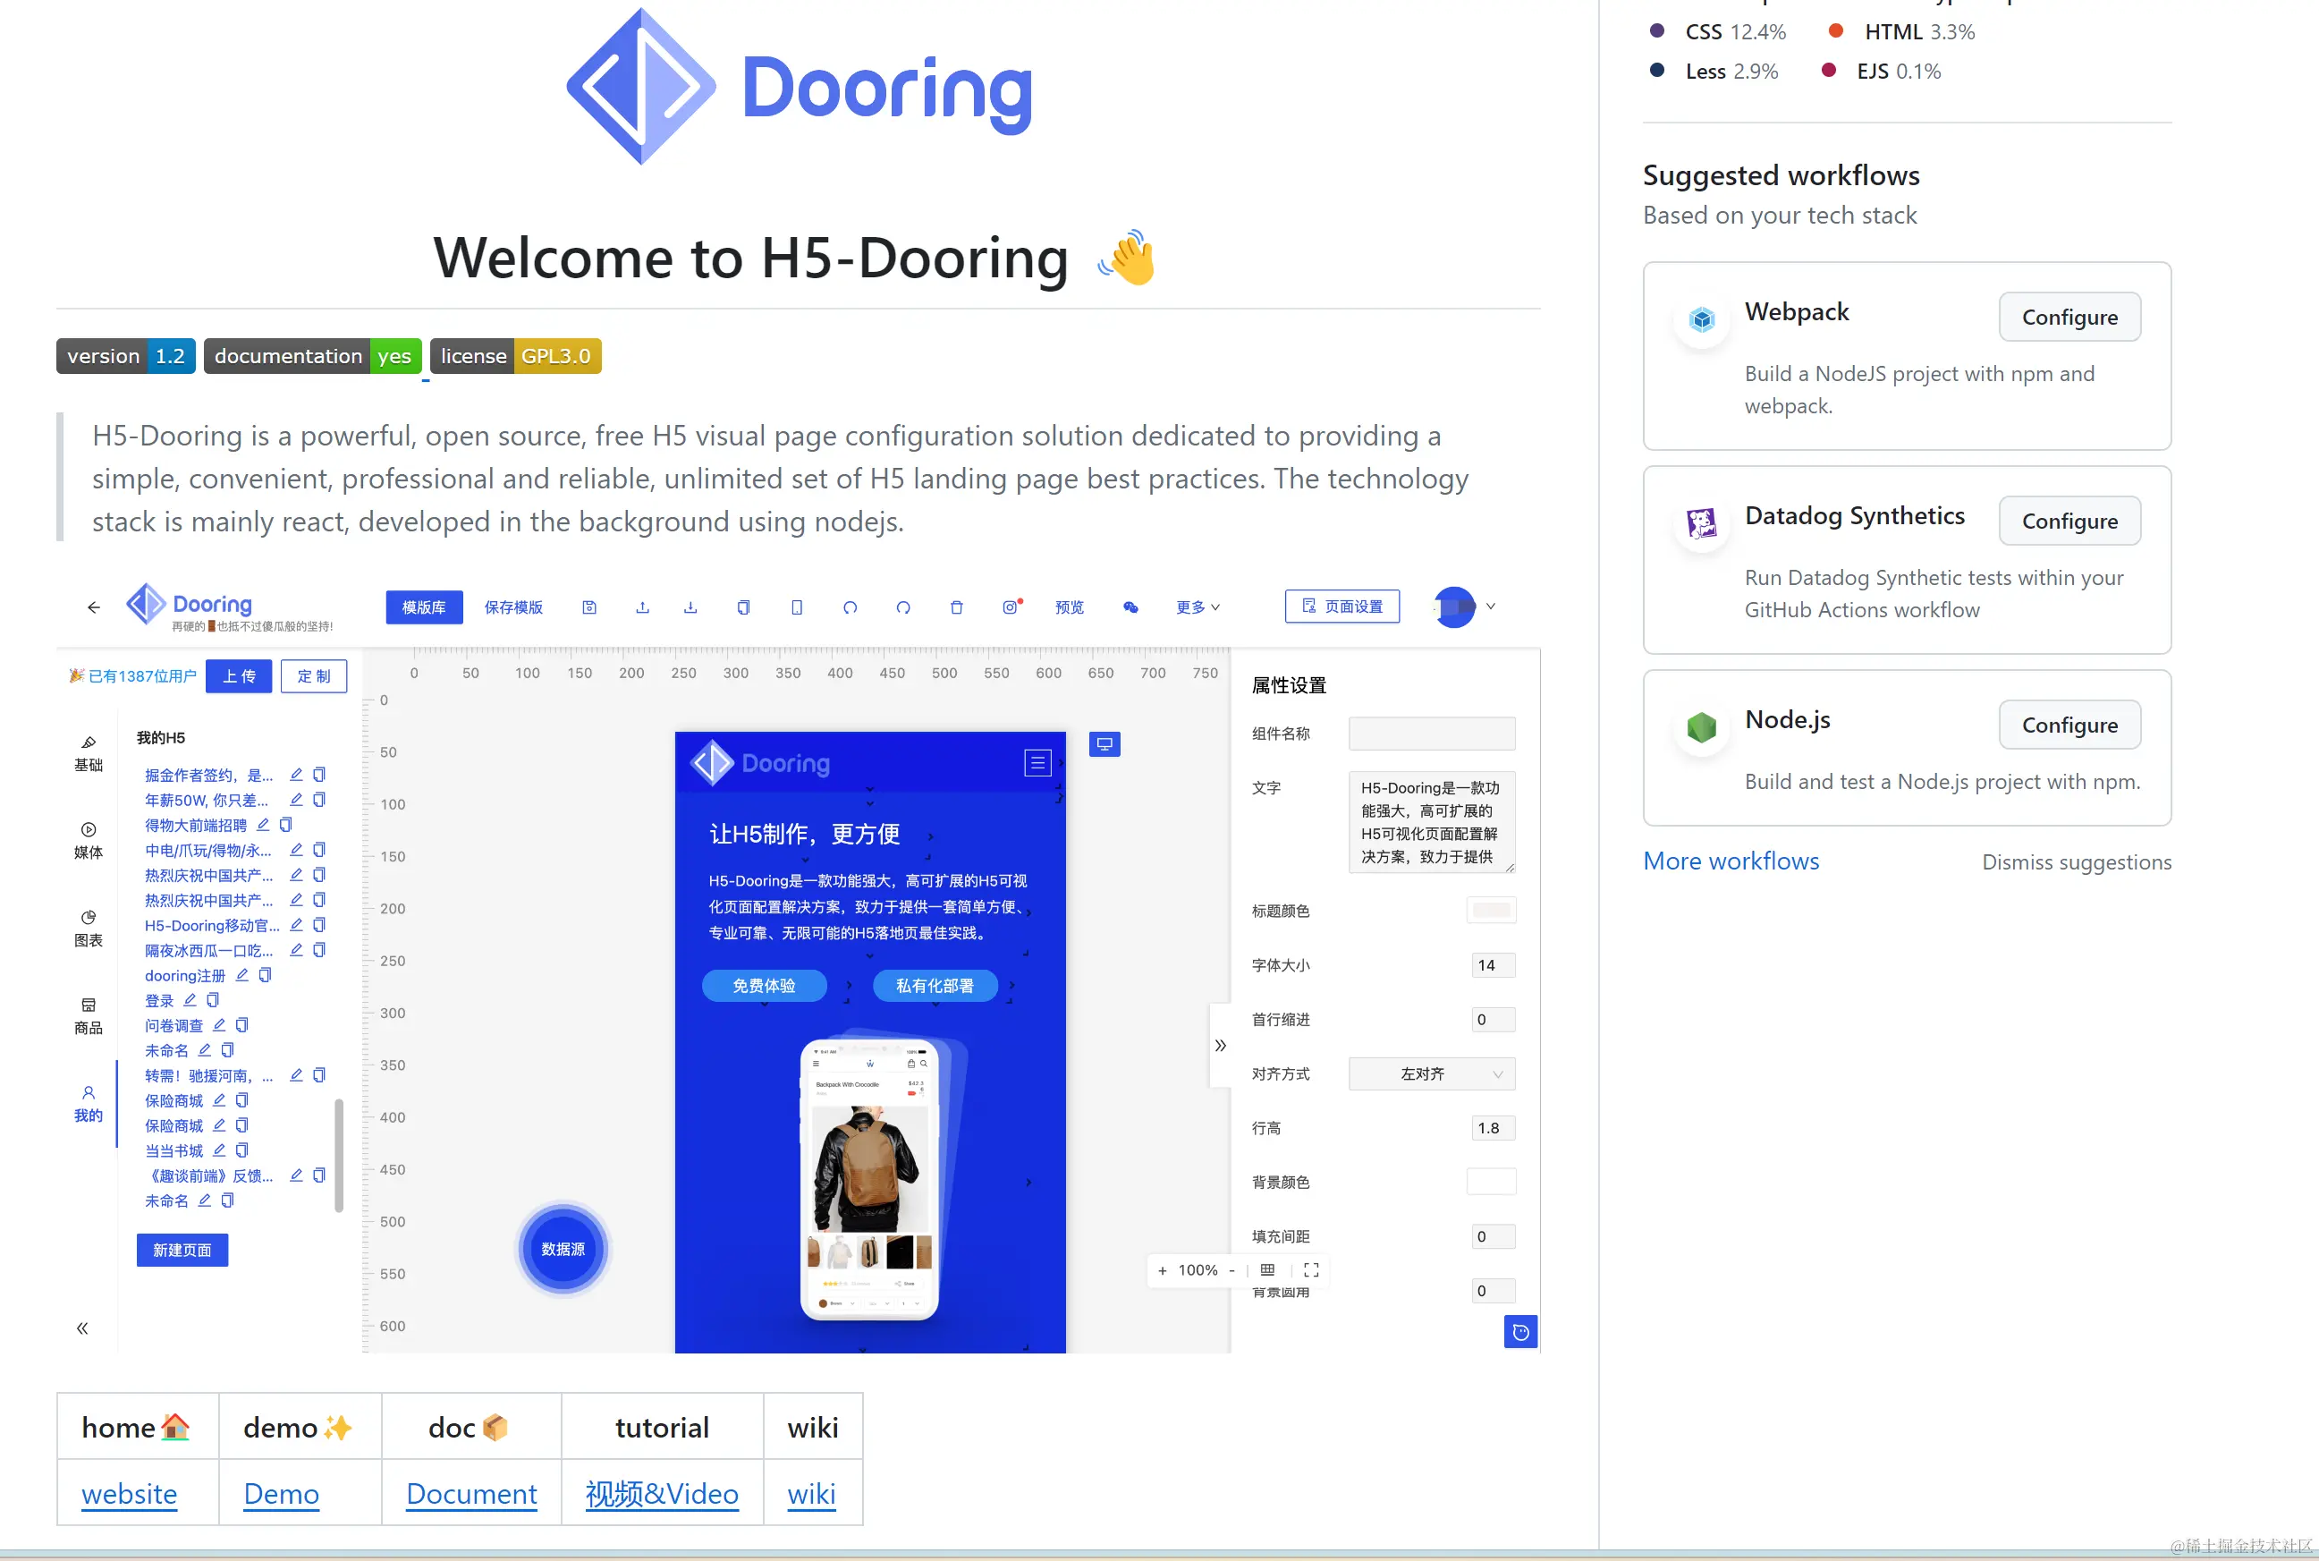Screen dimensions: 2319x1561
Task: Click 新建页面 button
Action: [x=182, y=1251]
